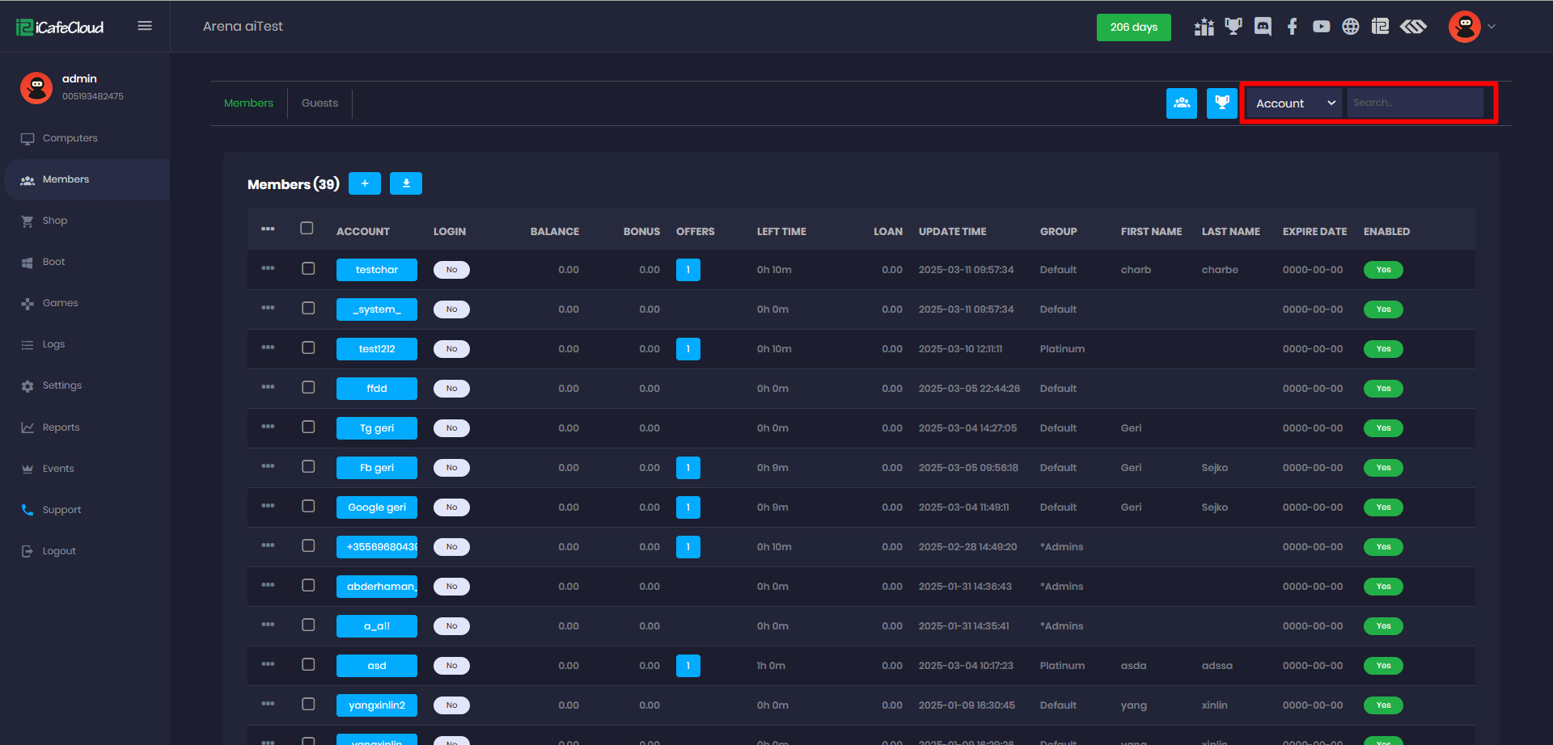The height and width of the screenshot is (745, 1553).
Task: Click the 206 days license button
Action: (x=1133, y=27)
